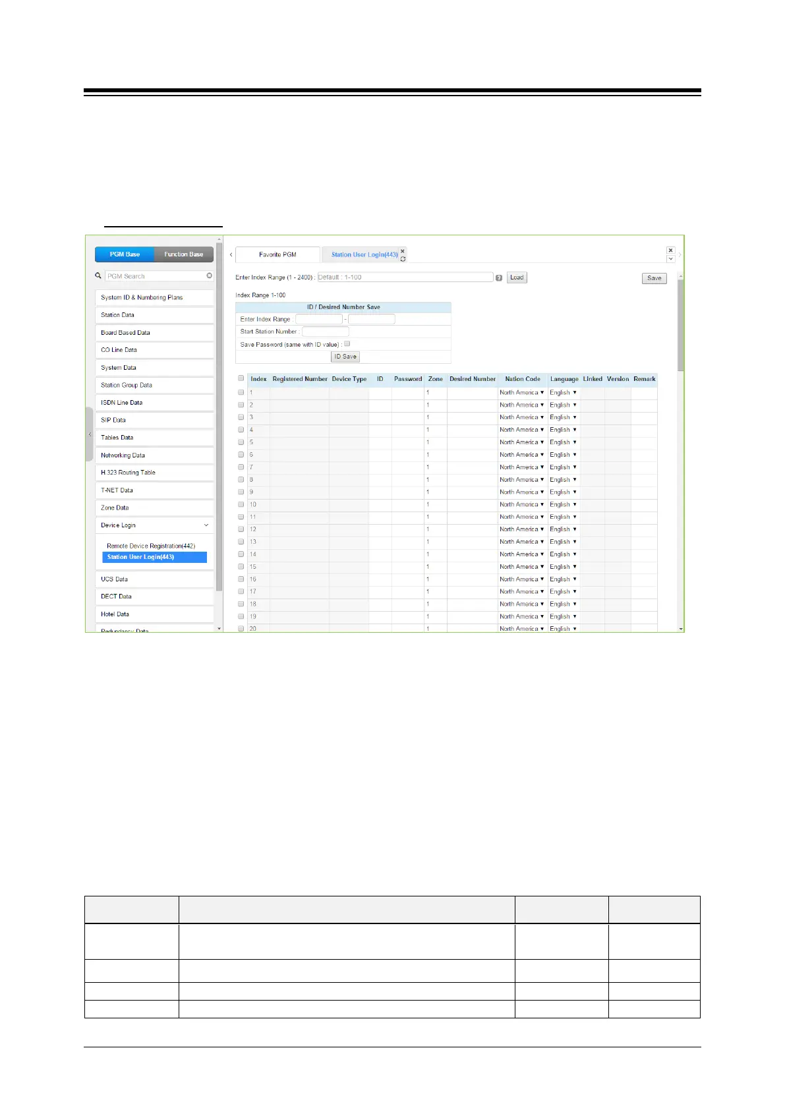
Task: Open Nation Code dropdown for index 1
Action: (x=522, y=392)
